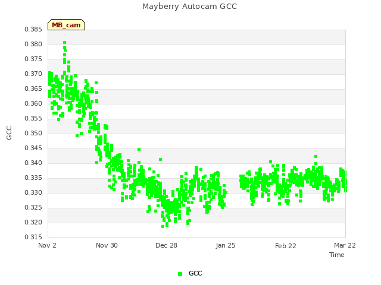
Task: Click the 0.340 y-axis value
Action: 33,163
